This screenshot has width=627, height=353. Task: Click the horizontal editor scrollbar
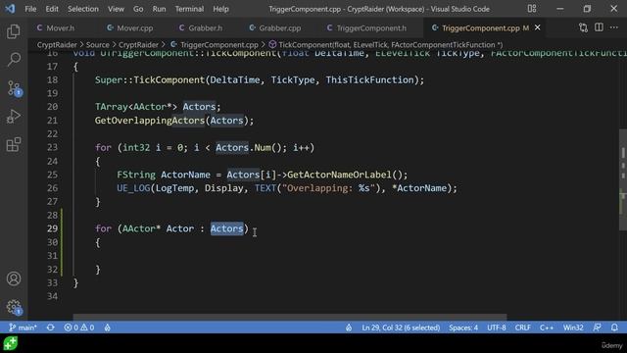pyautogui.click(x=290, y=317)
